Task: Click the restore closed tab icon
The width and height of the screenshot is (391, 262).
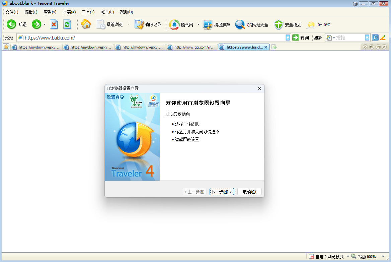Action: [x=372, y=47]
